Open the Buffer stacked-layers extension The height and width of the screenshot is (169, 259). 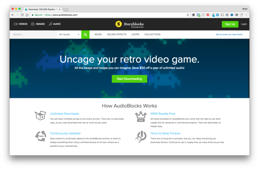coord(193,15)
